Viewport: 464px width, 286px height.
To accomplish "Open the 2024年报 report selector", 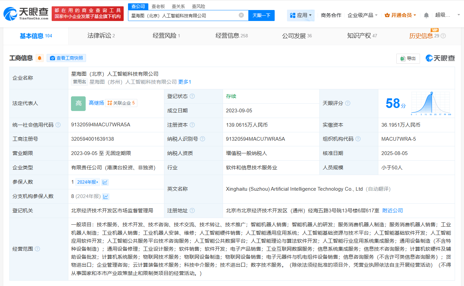I will coord(88,182).
